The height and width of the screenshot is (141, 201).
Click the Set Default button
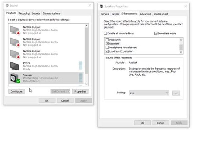(x=59, y=91)
